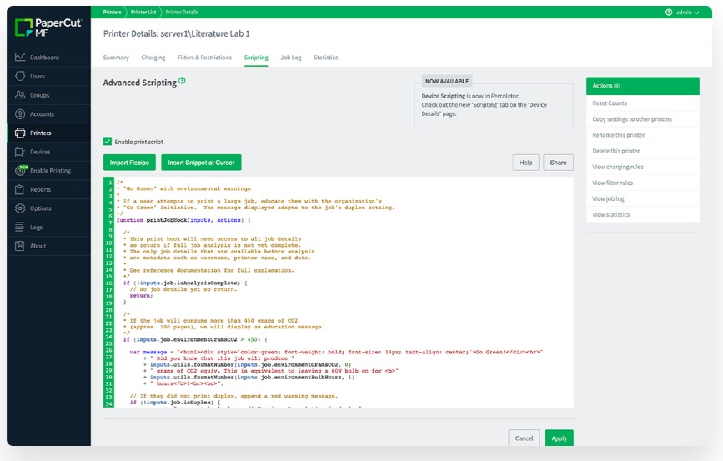723x461 pixels.
Task: Select the Accounts sidebar icon
Action: (x=20, y=114)
